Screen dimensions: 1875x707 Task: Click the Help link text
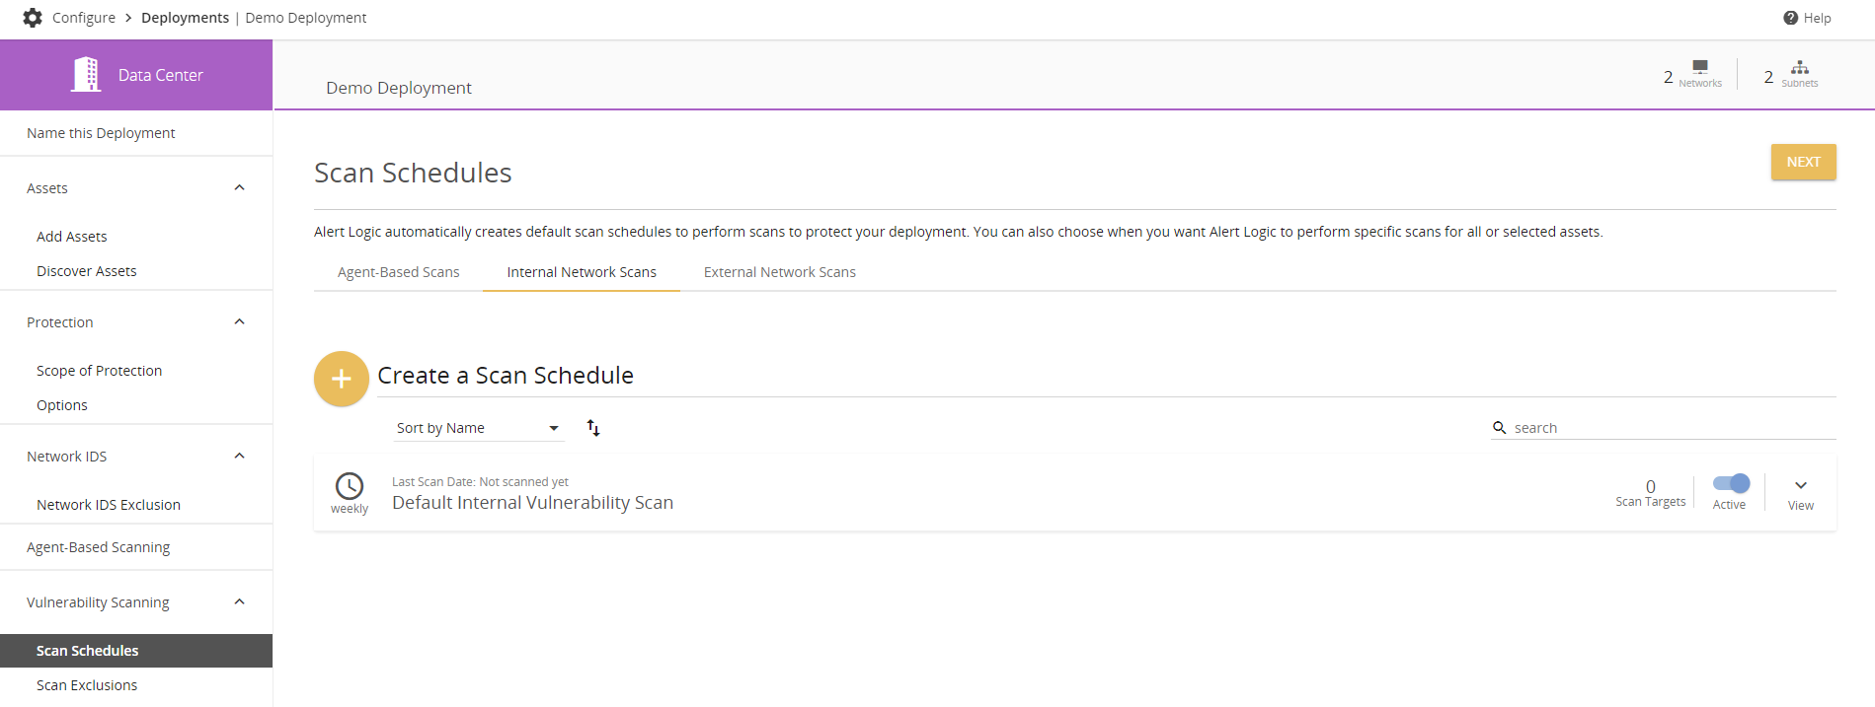pos(1817,18)
